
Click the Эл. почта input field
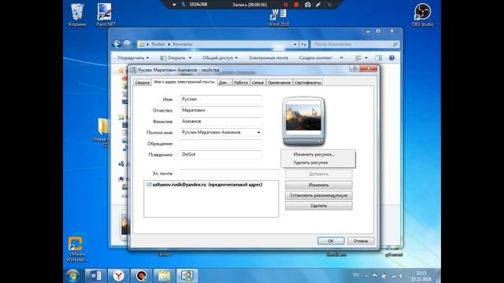click(229, 174)
